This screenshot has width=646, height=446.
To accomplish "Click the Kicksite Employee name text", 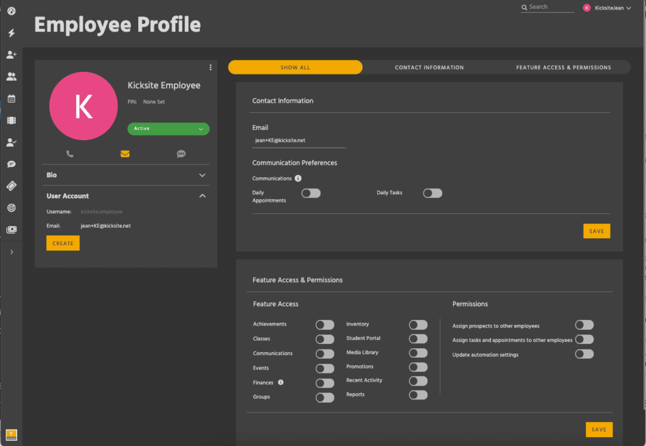I will (x=164, y=85).
